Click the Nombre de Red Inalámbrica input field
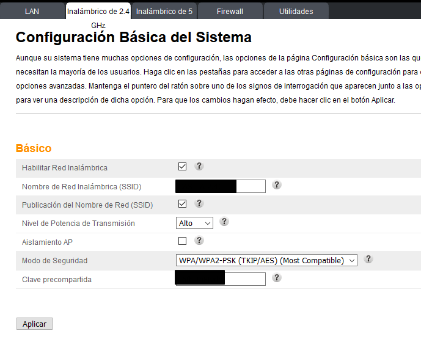Viewport: 421px width, 353px height. coord(251,186)
